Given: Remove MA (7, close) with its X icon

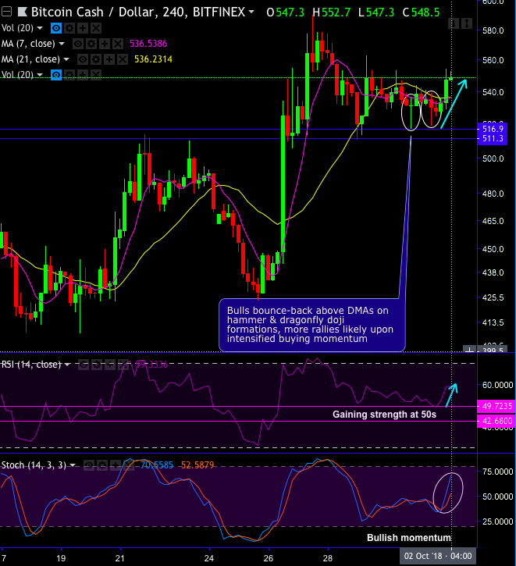Looking at the screenshot, I should coord(118,44).
